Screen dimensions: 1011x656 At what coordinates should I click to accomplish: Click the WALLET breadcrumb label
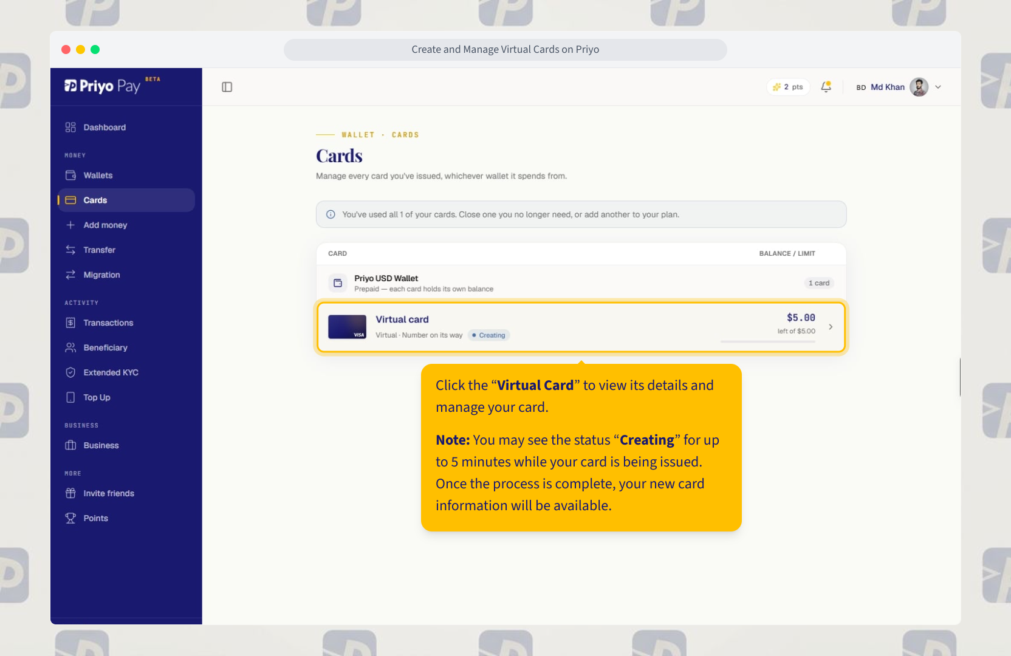coord(358,135)
